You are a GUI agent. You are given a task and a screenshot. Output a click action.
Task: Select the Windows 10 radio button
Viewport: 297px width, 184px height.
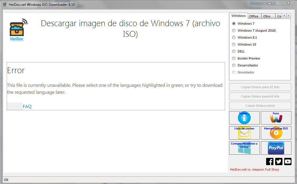pyautogui.click(x=234, y=44)
